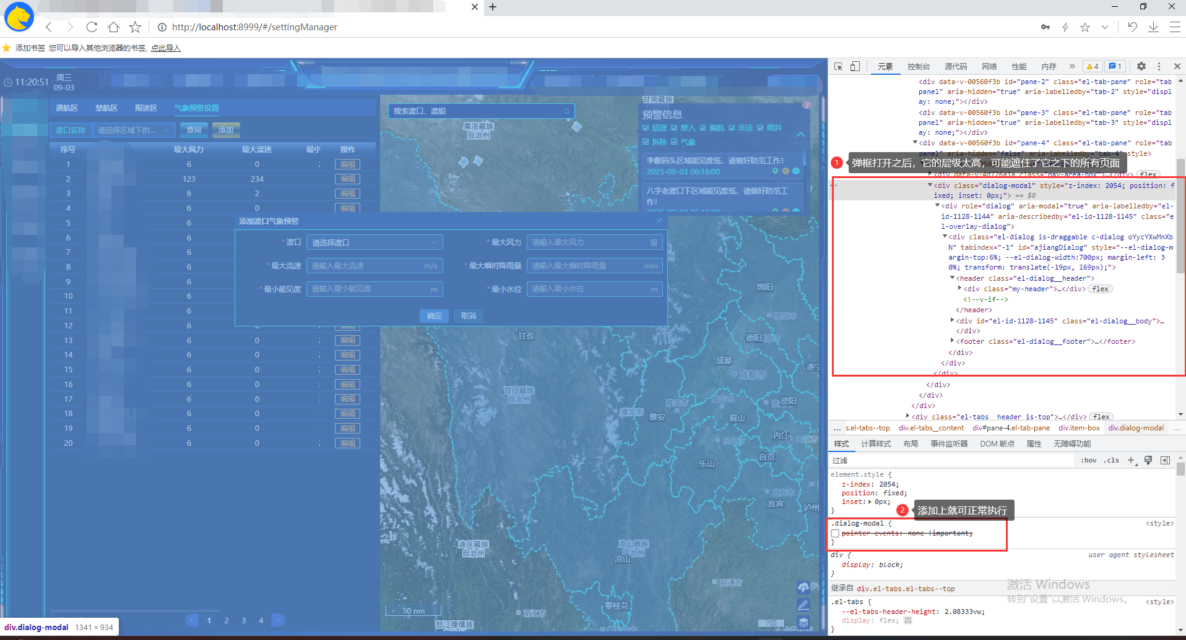The image size is (1186, 640).
Task: Toggle the :hov element state button
Action: tap(1089, 460)
